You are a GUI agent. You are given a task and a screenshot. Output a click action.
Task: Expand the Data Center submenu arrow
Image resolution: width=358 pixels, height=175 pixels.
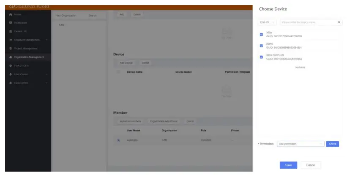pos(46,83)
